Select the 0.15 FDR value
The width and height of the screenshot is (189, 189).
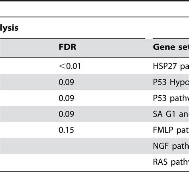pyautogui.click(x=66, y=130)
